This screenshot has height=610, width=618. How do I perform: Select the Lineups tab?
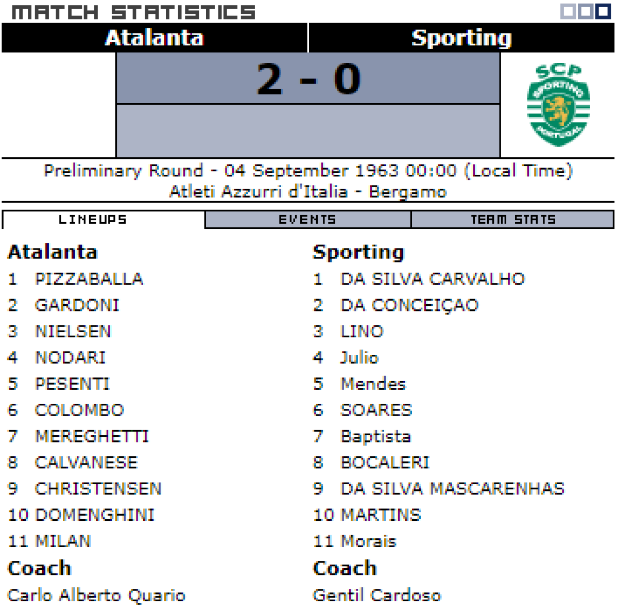coord(93,220)
